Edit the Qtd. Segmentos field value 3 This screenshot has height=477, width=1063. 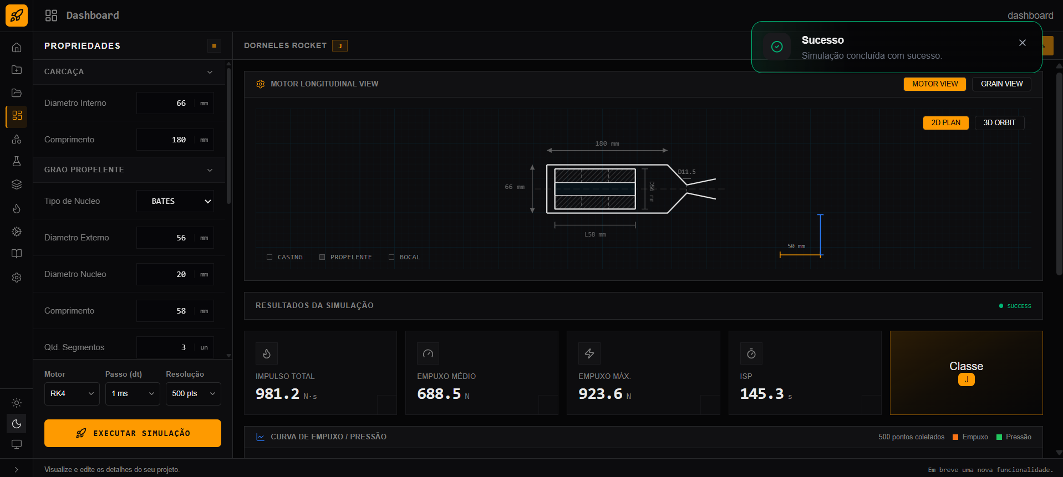coord(175,347)
